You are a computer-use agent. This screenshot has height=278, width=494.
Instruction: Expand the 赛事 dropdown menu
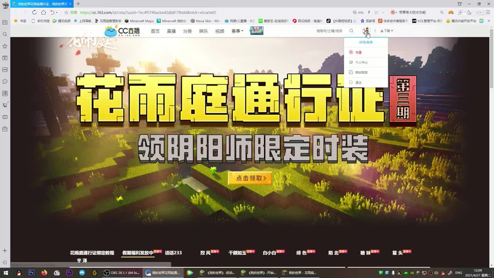(237, 31)
